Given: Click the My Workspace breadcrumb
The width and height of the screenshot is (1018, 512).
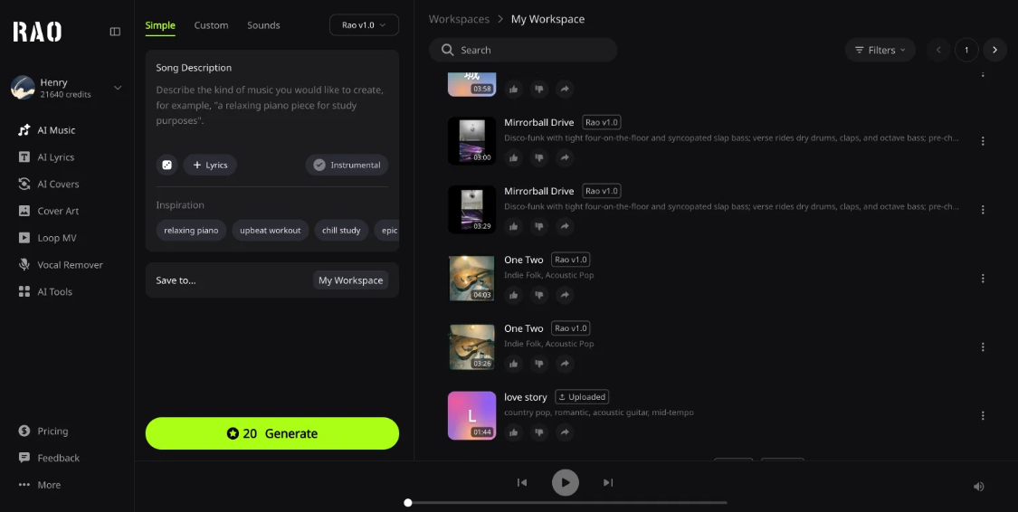Looking at the screenshot, I should [547, 19].
